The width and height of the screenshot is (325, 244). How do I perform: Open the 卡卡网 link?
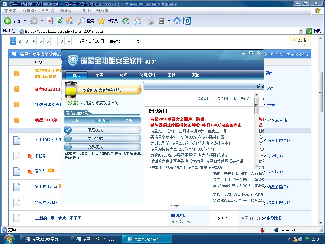coord(222,99)
